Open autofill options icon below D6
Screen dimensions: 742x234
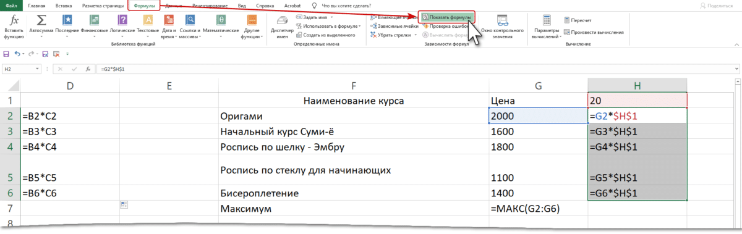124,204
